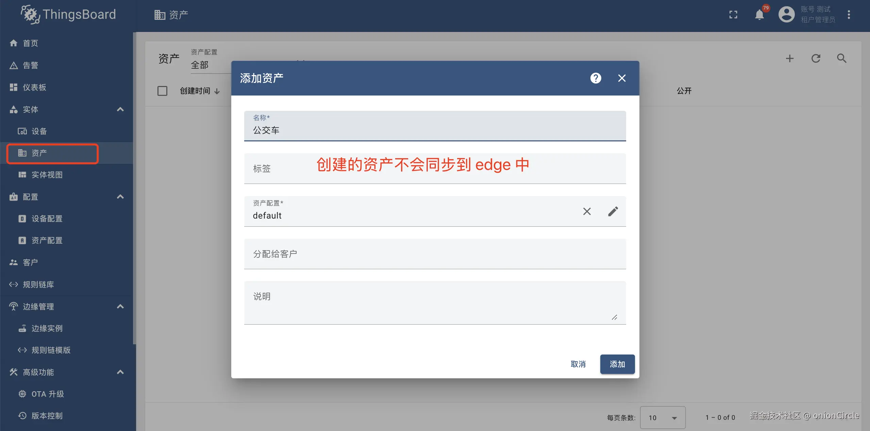Toggle the select-all checkbox in table header

tap(162, 91)
